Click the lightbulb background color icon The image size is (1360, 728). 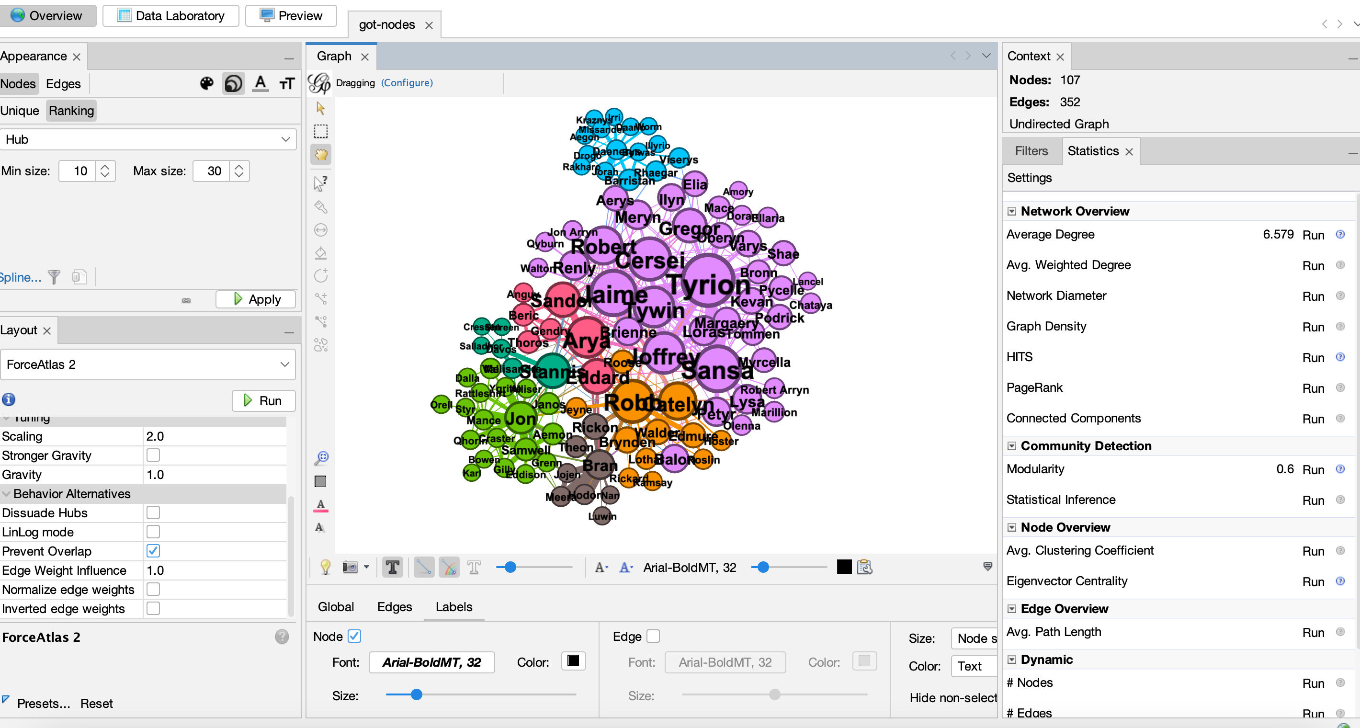[x=325, y=567]
